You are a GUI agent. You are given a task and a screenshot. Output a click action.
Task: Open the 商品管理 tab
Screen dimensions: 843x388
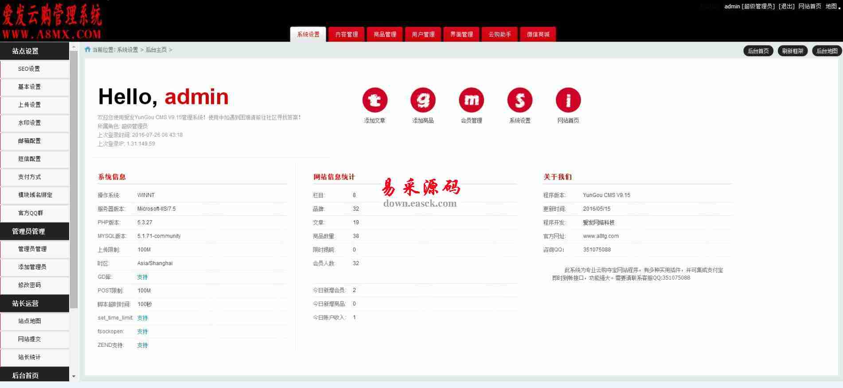[x=385, y=35]
